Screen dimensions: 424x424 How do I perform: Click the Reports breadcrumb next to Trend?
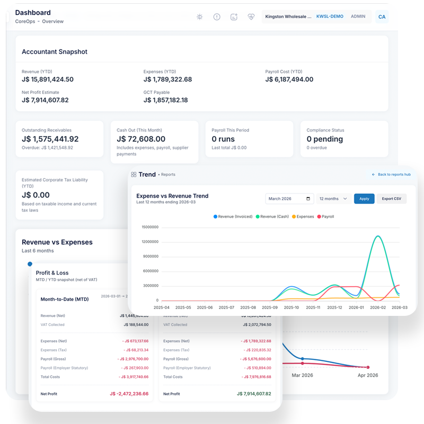(x=168, y=175)
